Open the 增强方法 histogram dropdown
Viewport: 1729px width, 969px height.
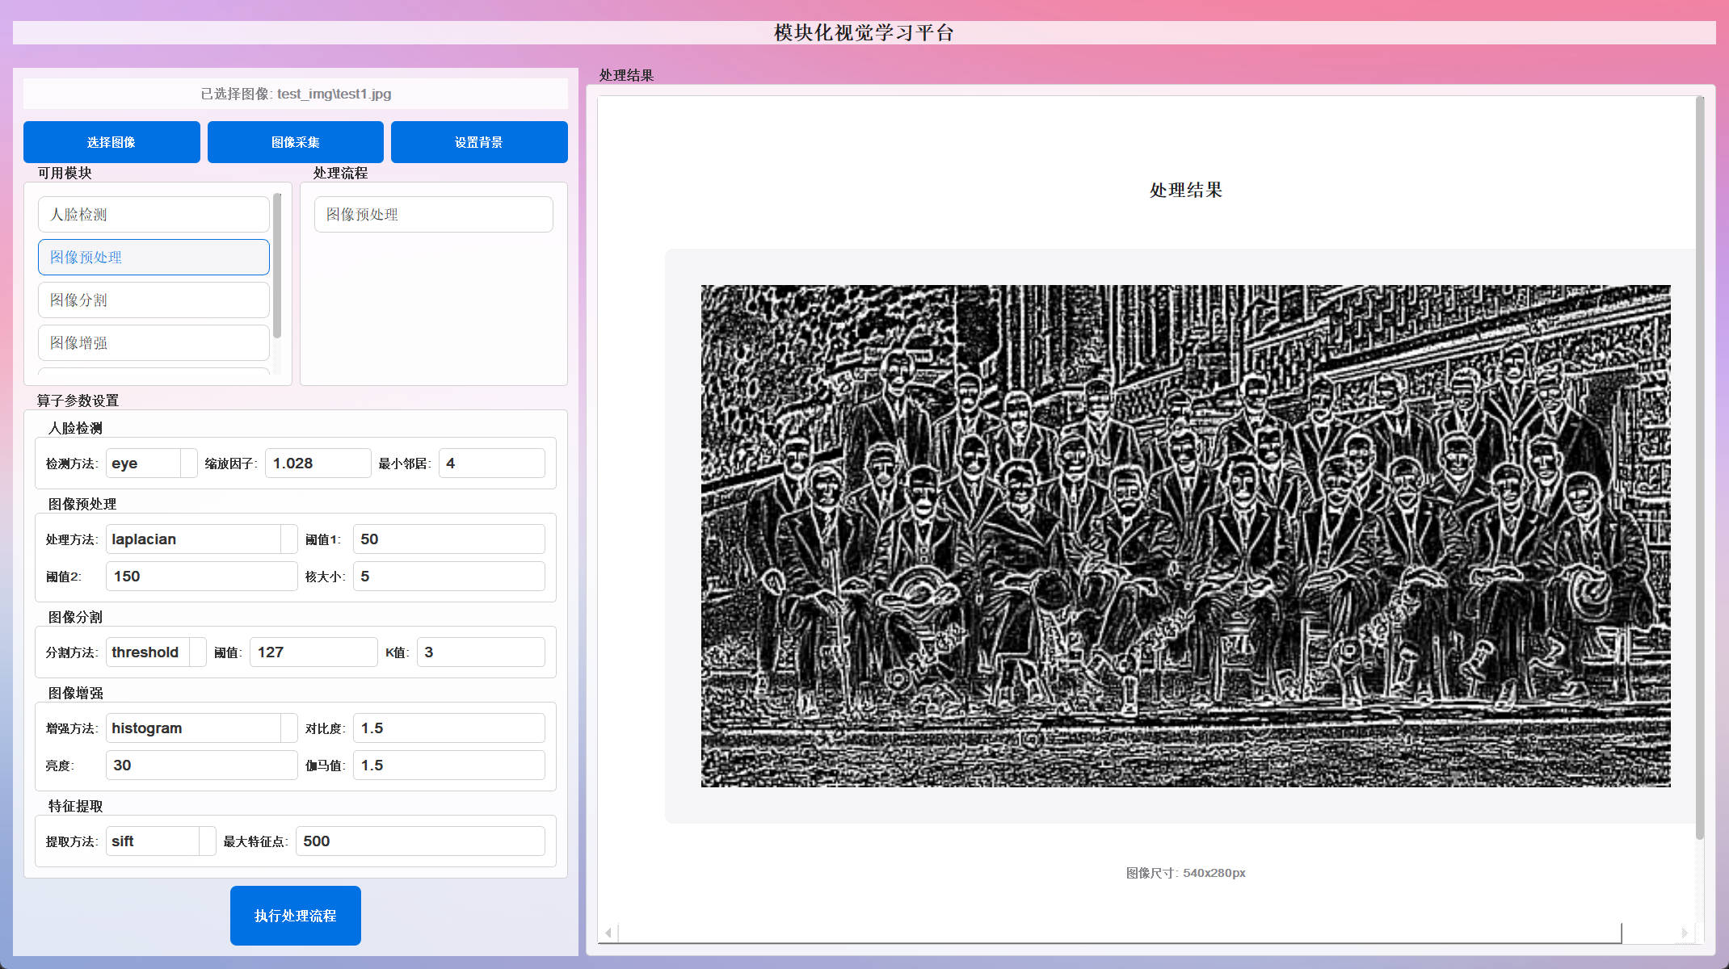(201, 728)
